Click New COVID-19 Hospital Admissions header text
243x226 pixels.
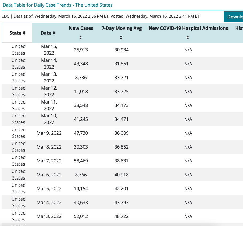pos(188,28)
